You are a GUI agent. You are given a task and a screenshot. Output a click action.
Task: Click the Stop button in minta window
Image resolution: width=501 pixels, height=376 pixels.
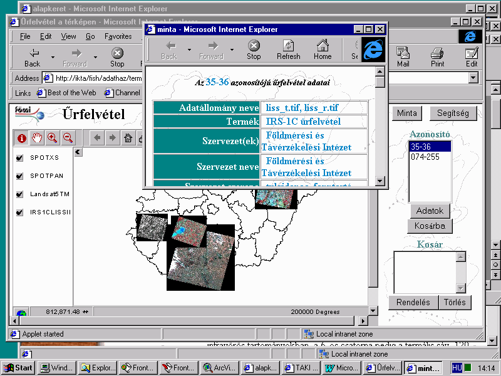coord(254,50)
